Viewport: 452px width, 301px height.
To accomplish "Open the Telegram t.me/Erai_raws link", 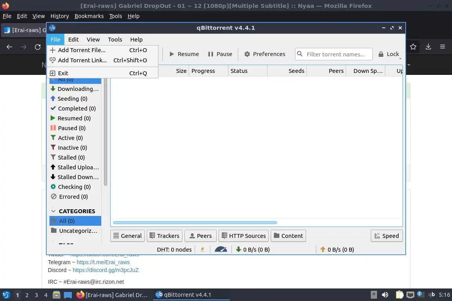I will coord(103,263).
